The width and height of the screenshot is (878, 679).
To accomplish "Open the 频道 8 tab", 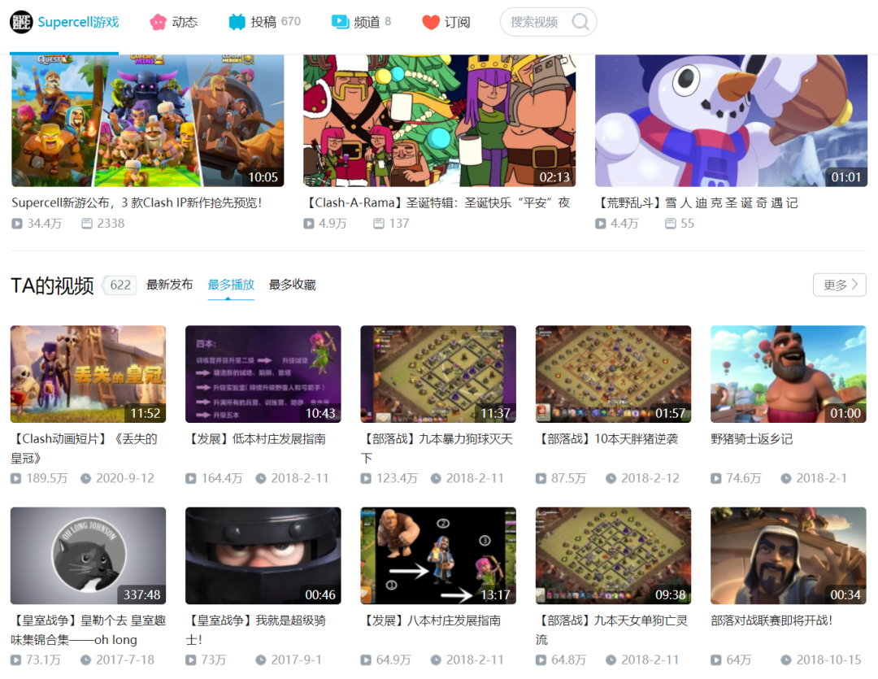I will (x=361, y=22).
